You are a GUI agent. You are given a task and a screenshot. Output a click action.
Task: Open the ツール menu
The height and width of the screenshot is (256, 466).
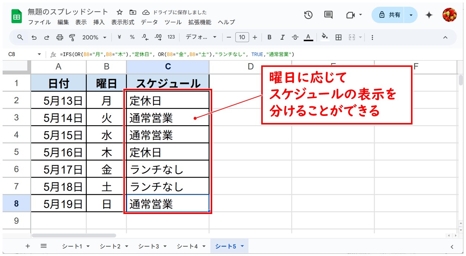pos(173,22)
